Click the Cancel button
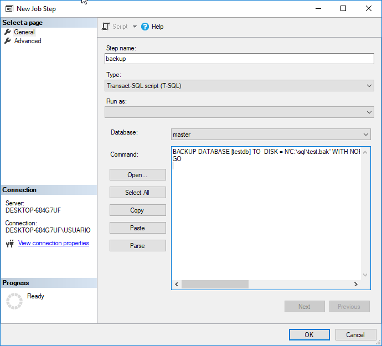 coord(355,334)
